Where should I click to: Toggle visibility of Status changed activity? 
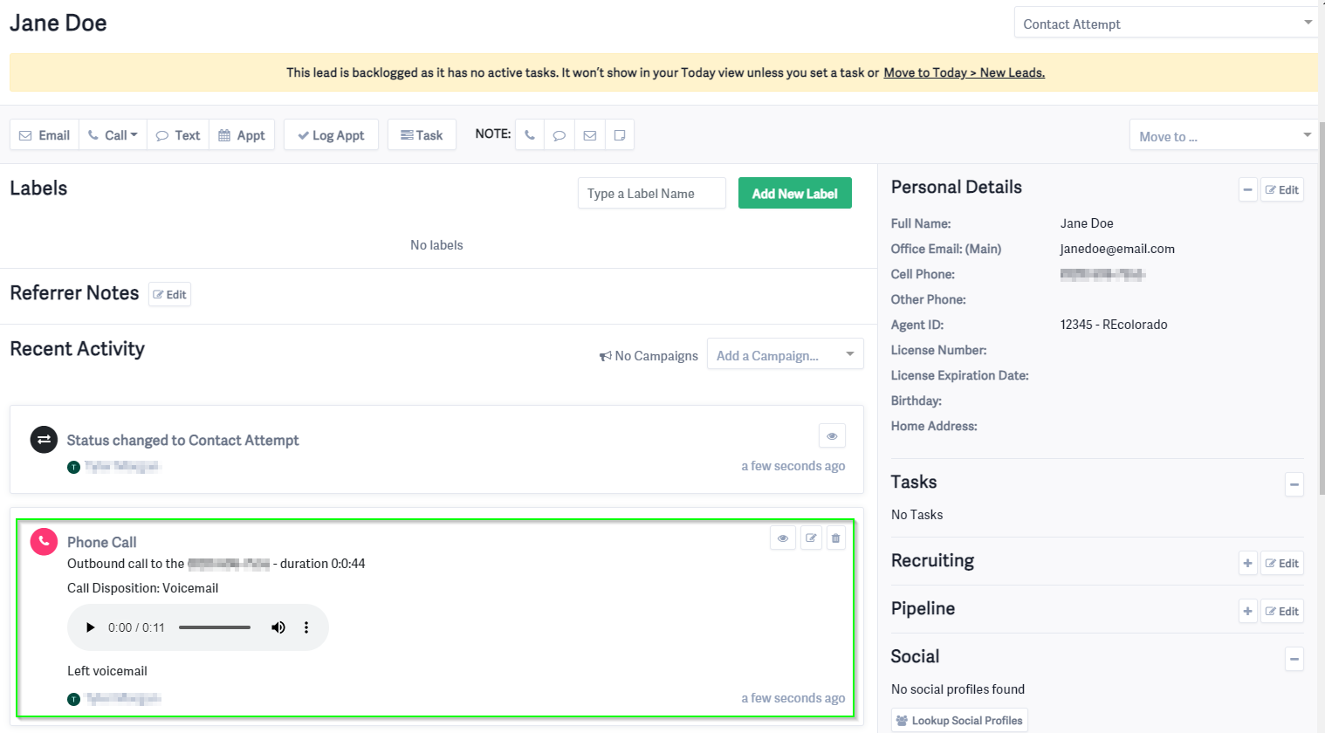coord(832,435)
